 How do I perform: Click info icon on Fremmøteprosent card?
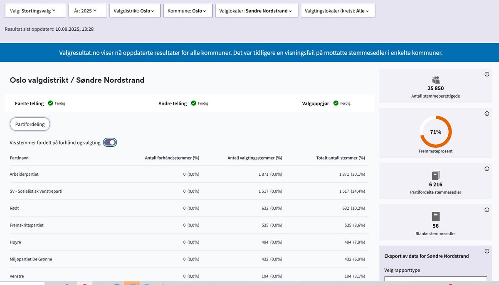click(487, 114)
